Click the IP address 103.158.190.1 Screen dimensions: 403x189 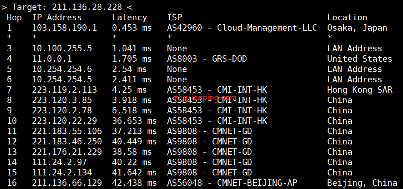[x=64, y=28]
